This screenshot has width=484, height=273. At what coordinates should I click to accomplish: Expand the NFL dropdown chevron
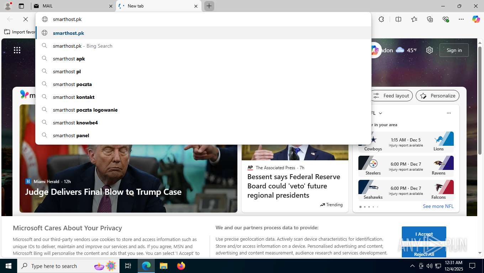(380, 113)
